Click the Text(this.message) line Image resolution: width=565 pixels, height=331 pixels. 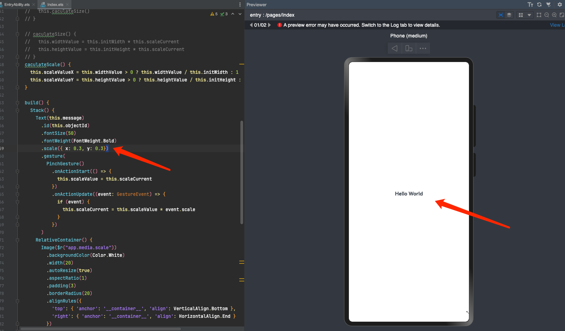[x=60, y=118]
